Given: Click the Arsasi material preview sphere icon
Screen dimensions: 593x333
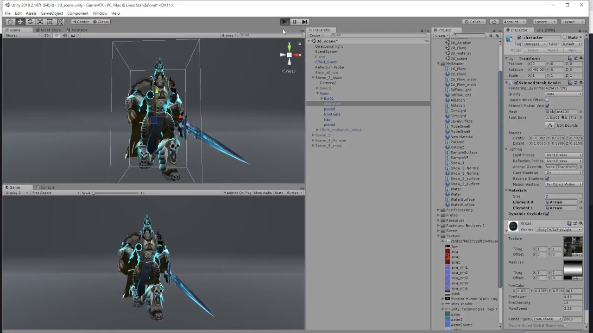Looking at the screenshot, I should pyautogui.click(x=513, y=226).
